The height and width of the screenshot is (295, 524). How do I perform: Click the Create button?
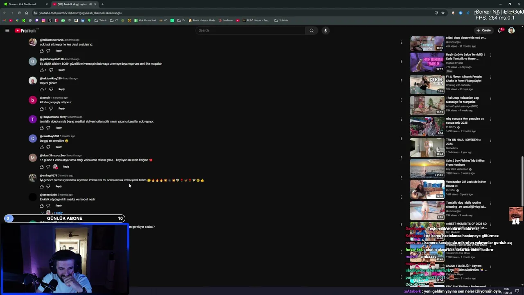[483, 30]
